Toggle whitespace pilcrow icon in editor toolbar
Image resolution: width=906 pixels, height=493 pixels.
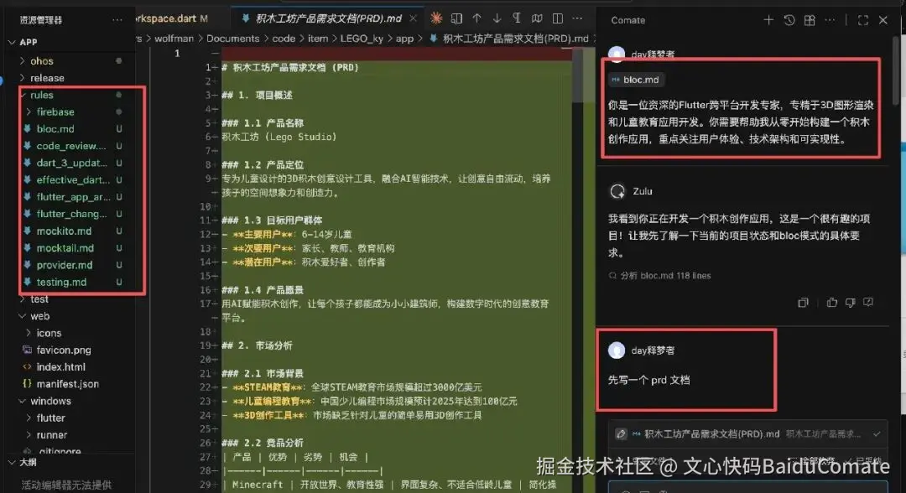click(x=517, y=18)
